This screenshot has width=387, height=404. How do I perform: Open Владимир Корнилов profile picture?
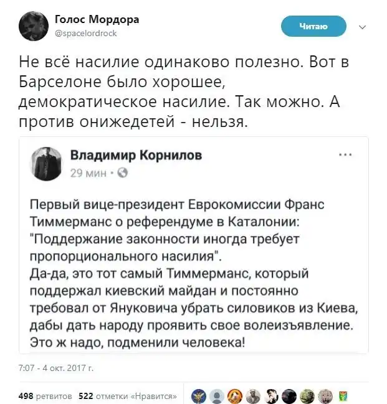pyautogui.click(x=47, y=162)
